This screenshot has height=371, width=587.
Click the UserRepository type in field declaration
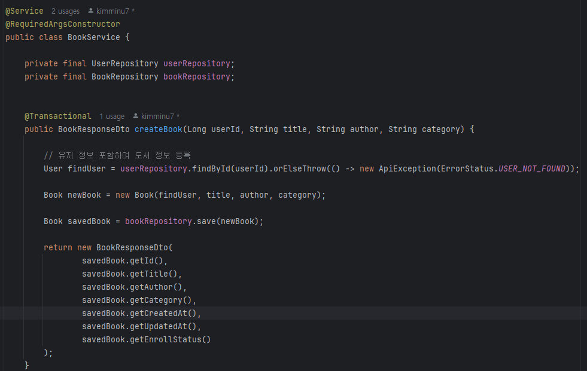124,64
